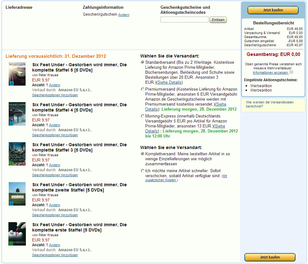Select Morning-Express shipping option
Image resolution: width=308 pixels, height=264 pixels.
coord(142,116)
